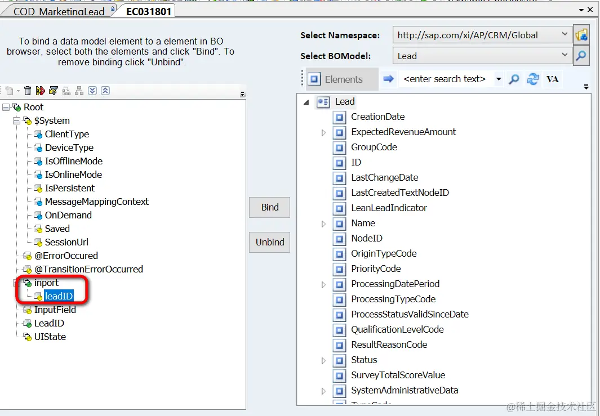The height and width of the screenshot is (416, 600).
Task: Click magnifier button beside Select BOModel
Action: point(581,56)
